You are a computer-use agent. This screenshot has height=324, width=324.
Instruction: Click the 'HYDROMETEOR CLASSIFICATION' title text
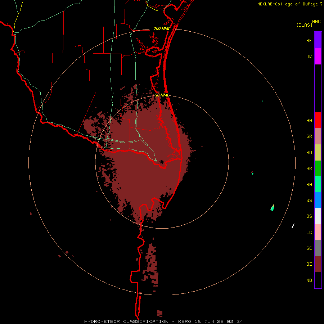tap(126, 321)
